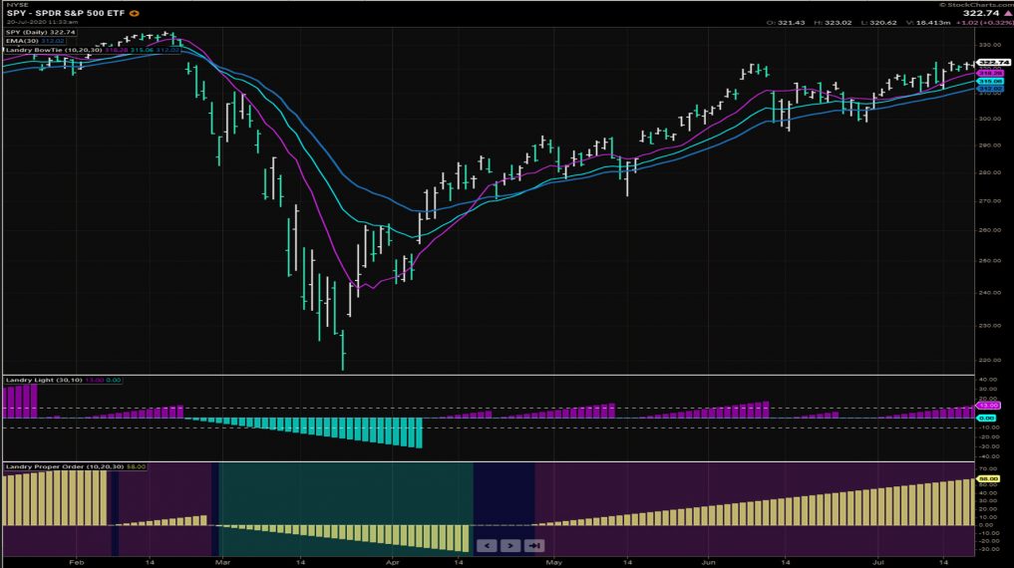Click the May date axis label
The image size is (1014, 568).
point(553,562)
